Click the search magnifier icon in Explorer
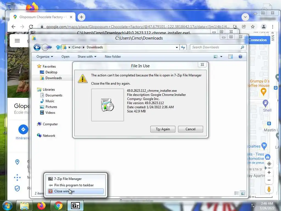The width and height of the screenshot is (281, 211). point(243,47)
